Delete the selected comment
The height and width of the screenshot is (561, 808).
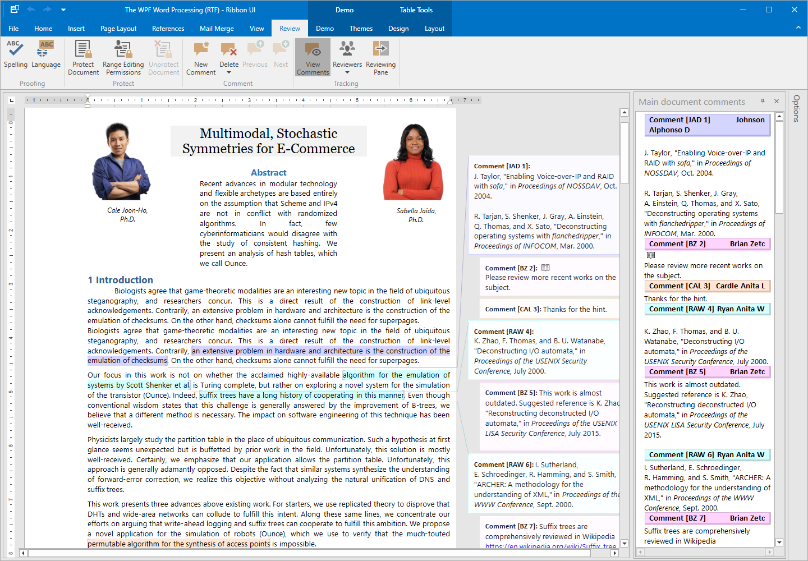[x=228, y=52]
